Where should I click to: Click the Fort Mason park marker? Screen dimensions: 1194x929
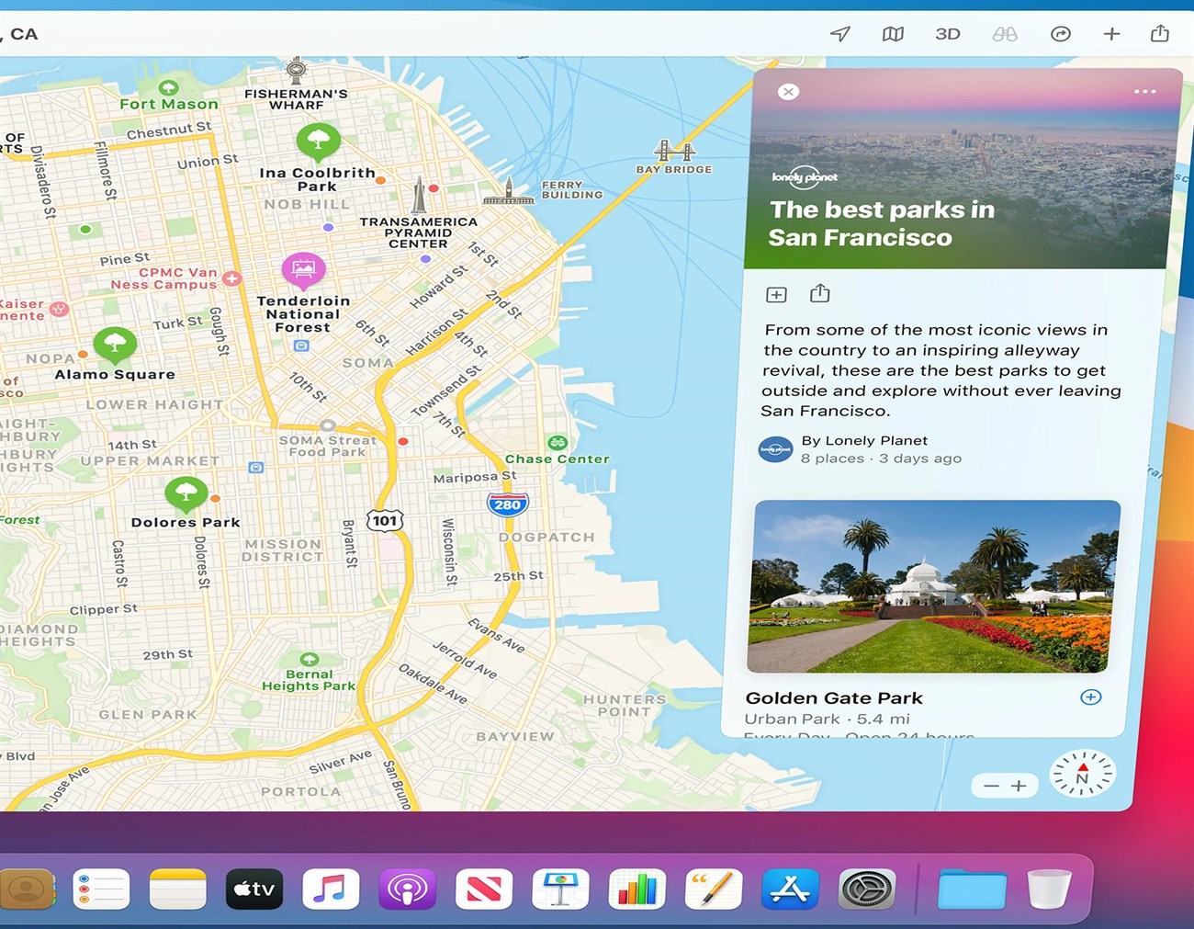168,88
